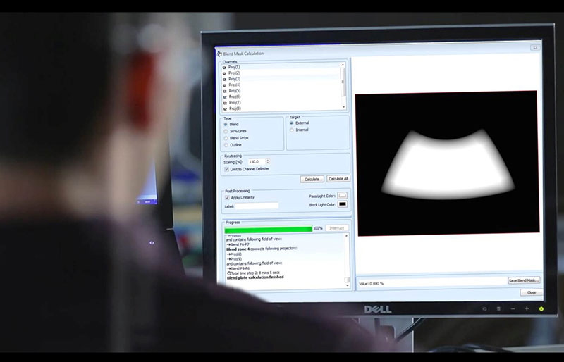Image resolution: width=564 pixels, height=362 pixels.
Task: Click the 100% progress label
Action: [318, 228]
